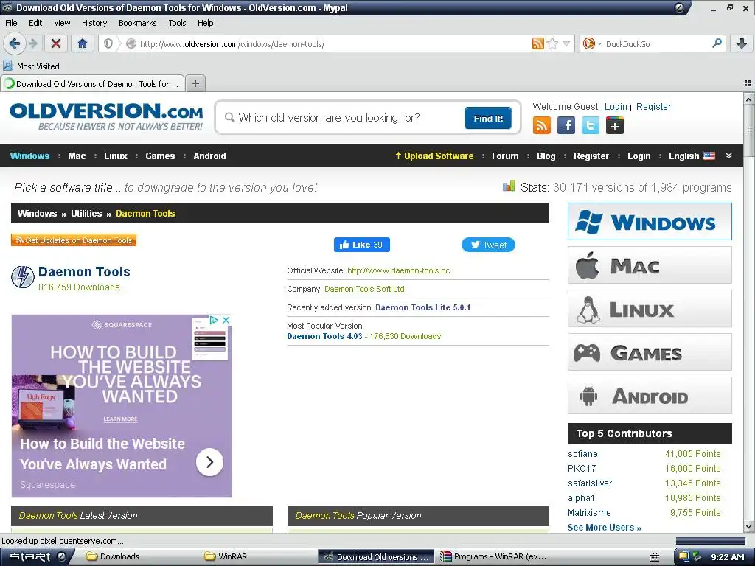The image size is (755, 566).
Task: Click the Google Plus social icon
Action: (x=614, y=125)
